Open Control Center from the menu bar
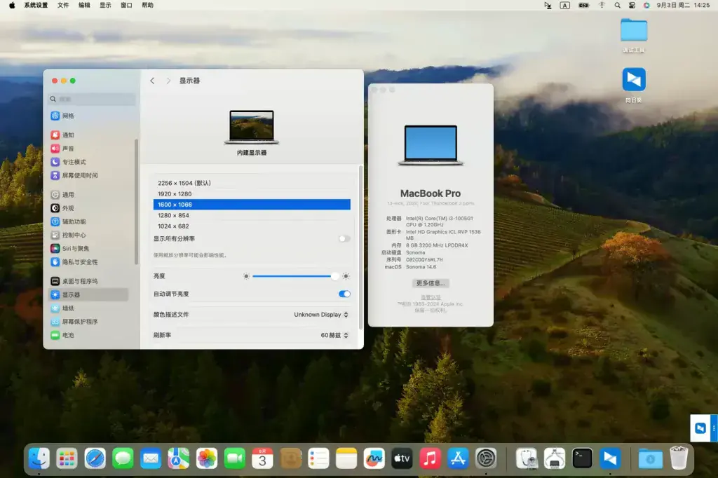The image size is (718, 478). [632, 5]
